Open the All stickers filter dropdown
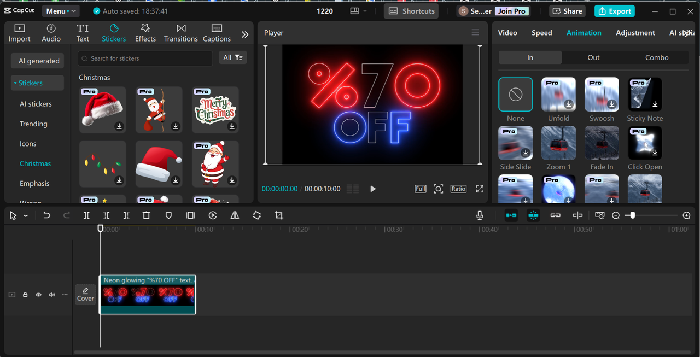This screenshot has width=700, height=357. (x=233, y=57)
